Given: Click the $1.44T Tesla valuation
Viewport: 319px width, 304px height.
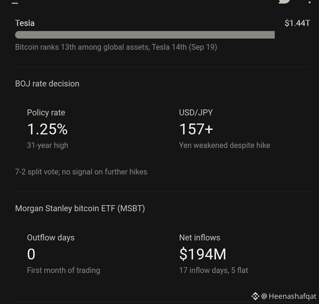Looking at the screenshot, I should (x=297, y=23).
